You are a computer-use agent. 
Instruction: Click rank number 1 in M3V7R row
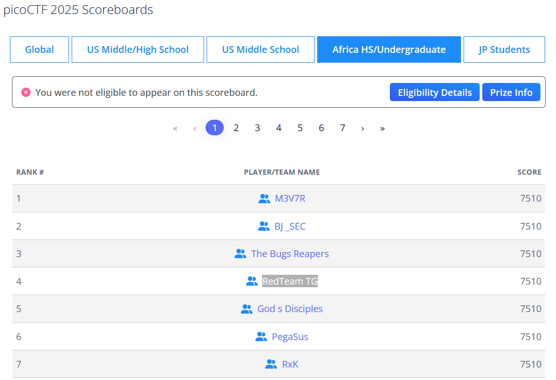(19, 199)
